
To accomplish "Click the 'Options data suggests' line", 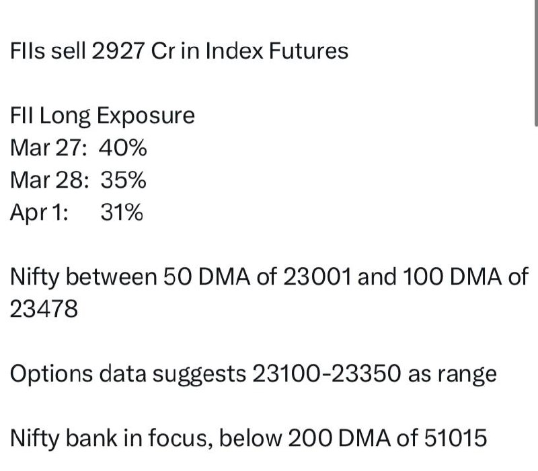I will 254,374.
